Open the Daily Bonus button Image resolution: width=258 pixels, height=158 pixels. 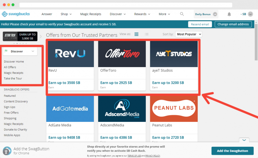[x=206, y=14]
